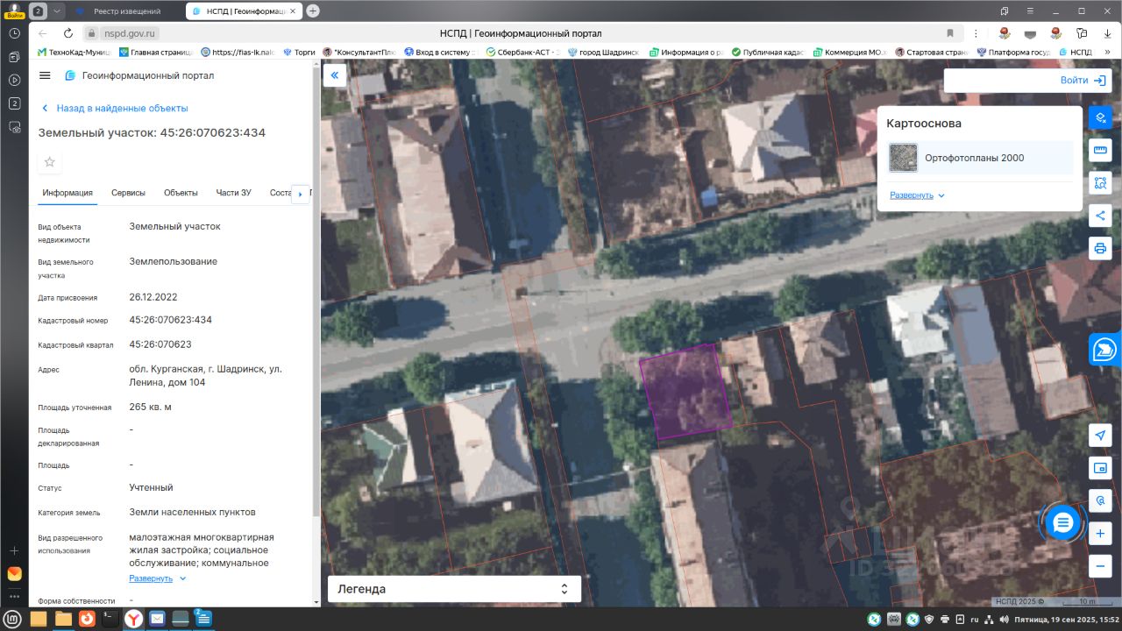Go back via Назад в найденные объекты
The width and height of the screenshot is (1122, 631).
click(x=115, y=108)
